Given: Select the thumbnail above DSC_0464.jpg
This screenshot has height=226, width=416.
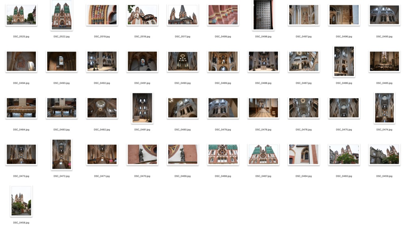Looking at the screenshot, I should [303, 155].
